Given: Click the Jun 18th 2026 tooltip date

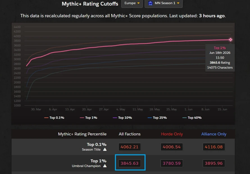Looking at the screenshot, I should click(x=220, y=52).
